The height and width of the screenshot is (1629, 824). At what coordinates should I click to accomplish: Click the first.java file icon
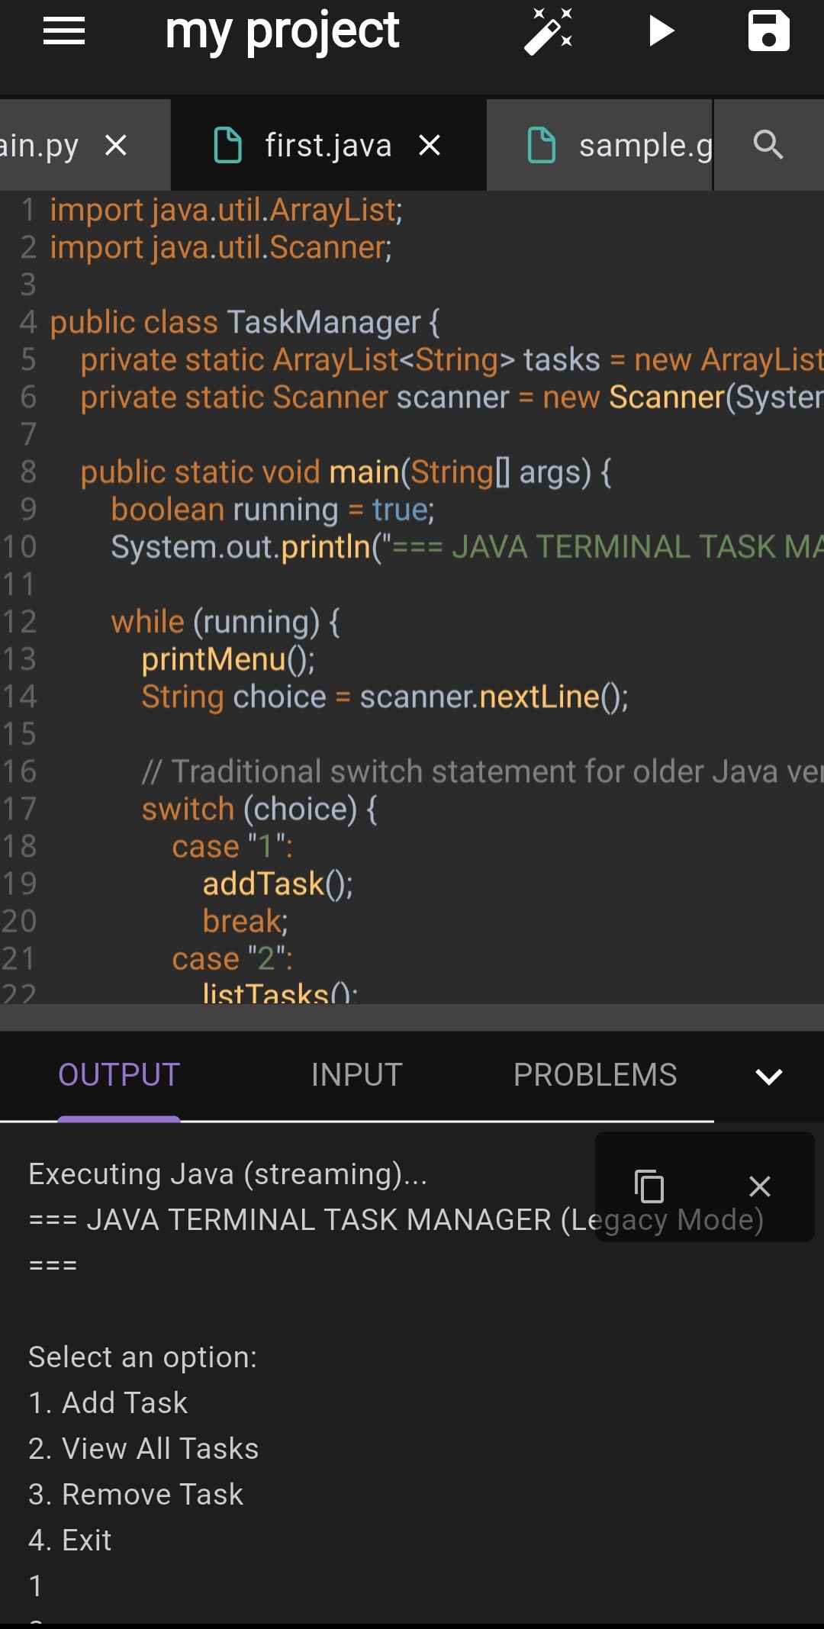coord(227,145)
